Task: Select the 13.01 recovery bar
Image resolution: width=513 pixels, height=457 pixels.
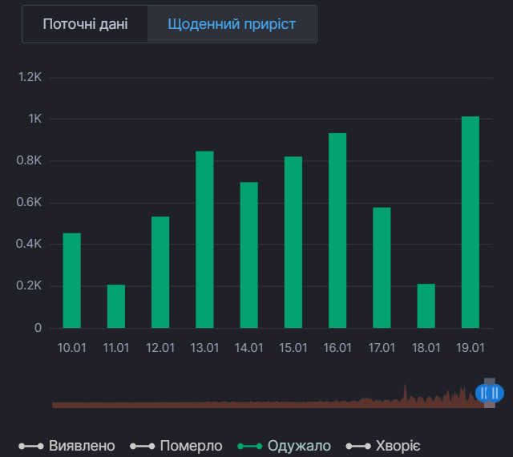Action: coord(204,240)
